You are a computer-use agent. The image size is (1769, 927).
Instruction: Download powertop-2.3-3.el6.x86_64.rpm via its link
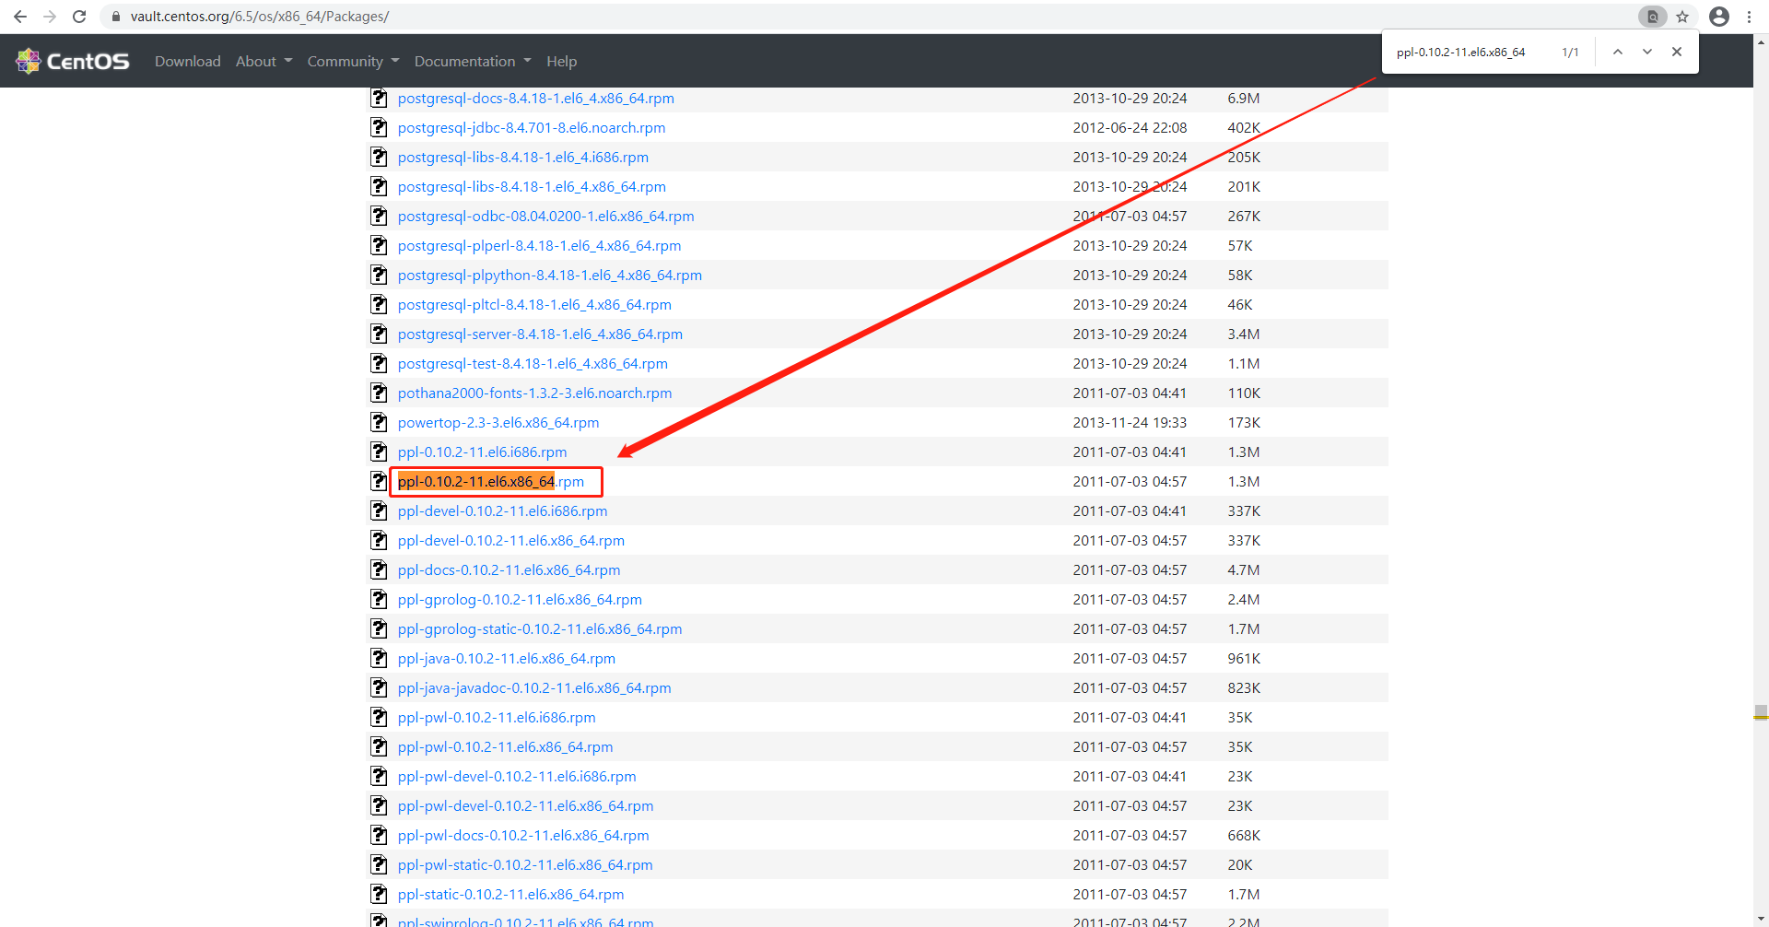(498, 422)
